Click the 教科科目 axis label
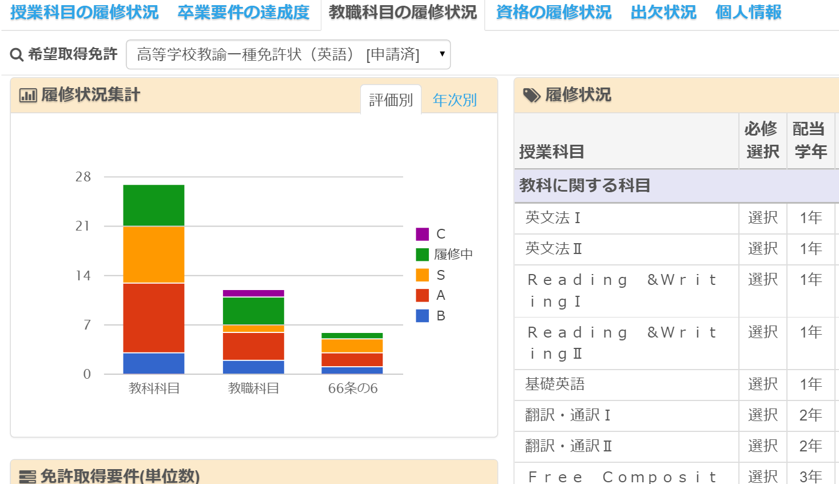The image size is (839, 484). [154, 388]
